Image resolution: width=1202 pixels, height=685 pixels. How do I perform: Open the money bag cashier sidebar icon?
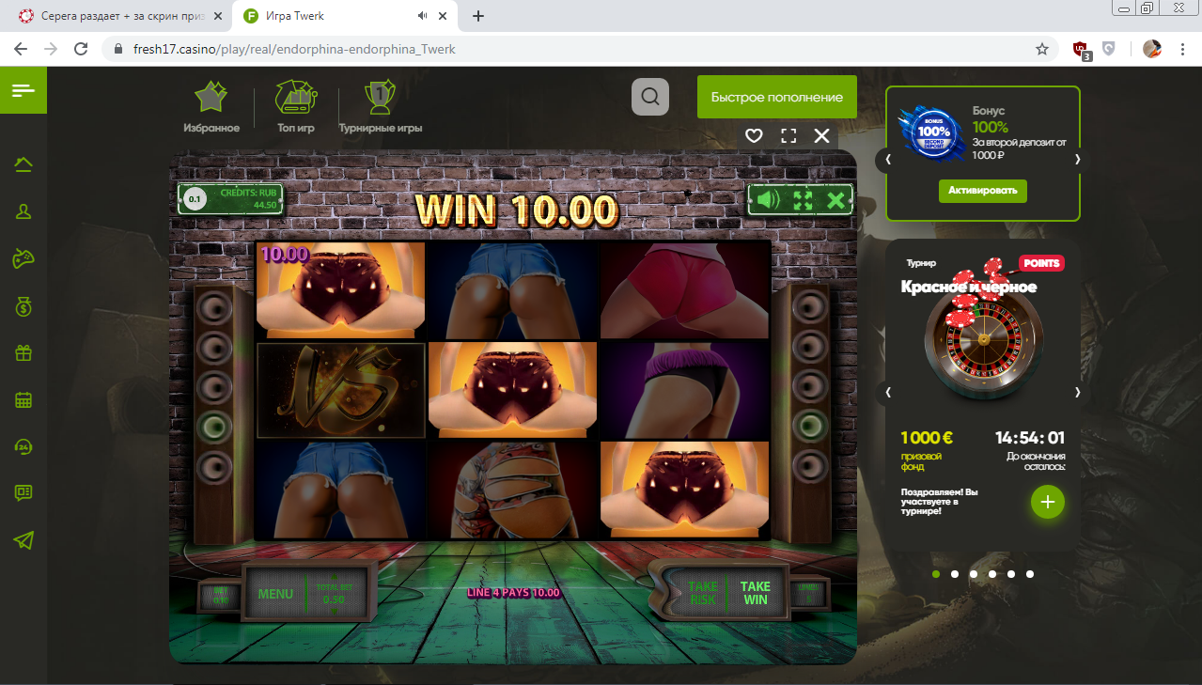click(23, 305)
